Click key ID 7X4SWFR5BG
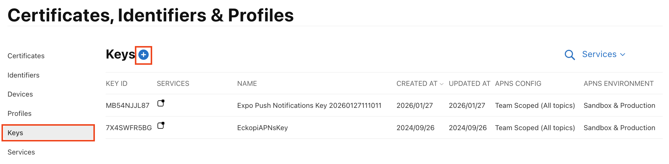This screenshot has height=164, width=669. pos(129,128)
